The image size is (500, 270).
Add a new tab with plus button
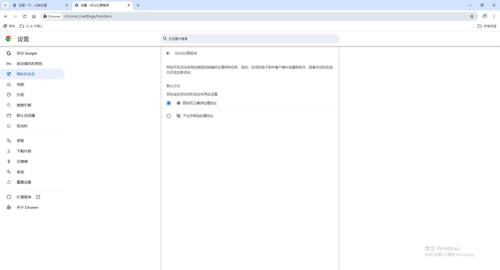(x=138, y=5)
